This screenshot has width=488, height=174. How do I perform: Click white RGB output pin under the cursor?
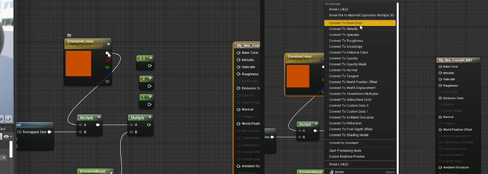[107, 53]
